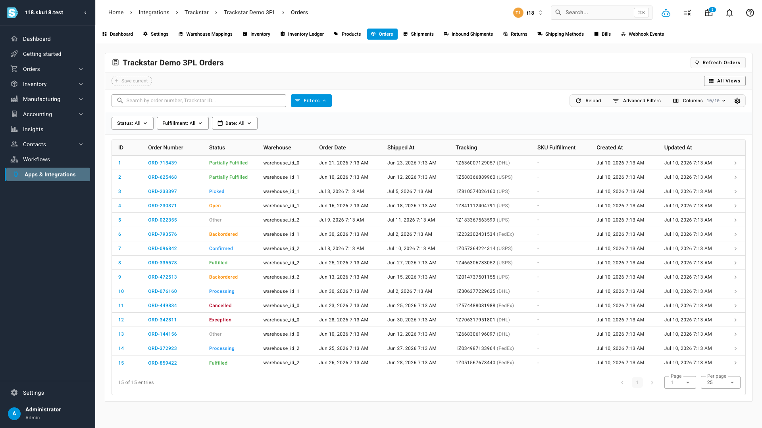Expand the Orders sidebar menu
This screenshot has height=428, width=762.
[48, 69]
